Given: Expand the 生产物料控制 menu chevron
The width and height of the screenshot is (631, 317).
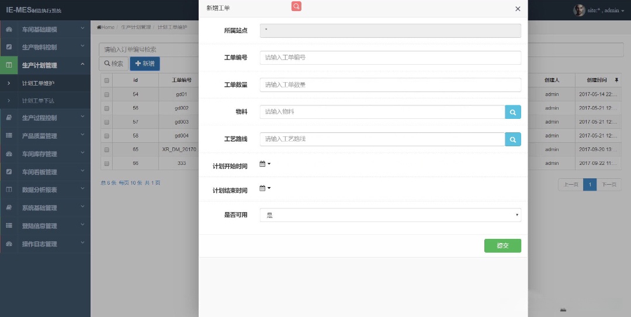Looking at the screenshot, I should pyautogui.click(x=82, y=47).
